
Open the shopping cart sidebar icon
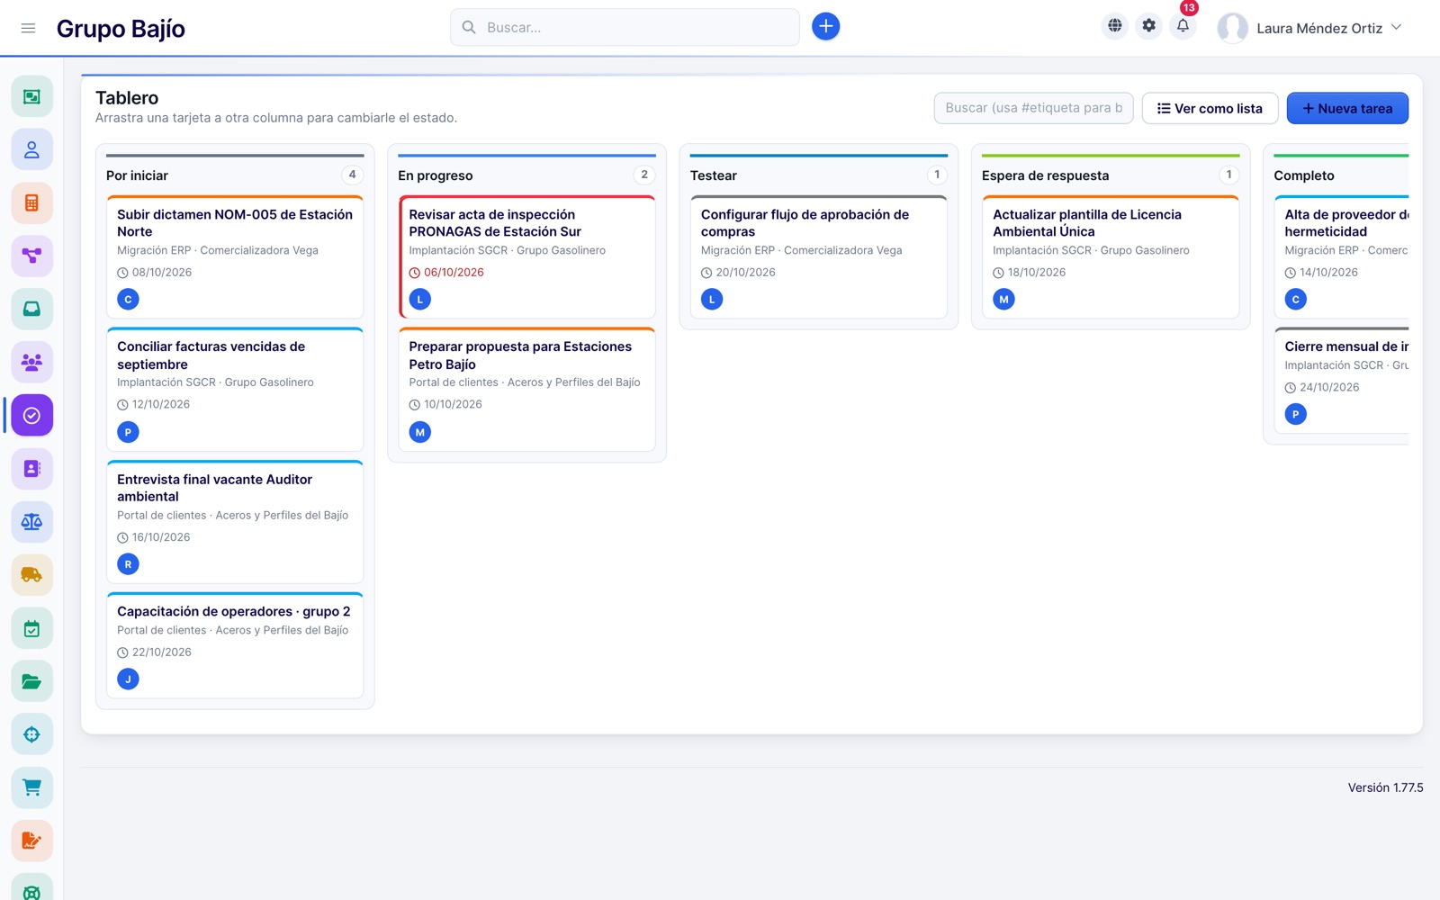[31, 787]
